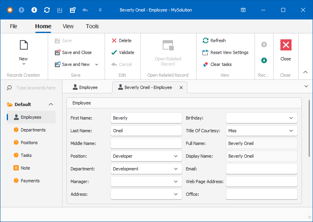Go to previous record via title bar up arrow
This screenshot has height=222, width=313.
click(21, 10)
